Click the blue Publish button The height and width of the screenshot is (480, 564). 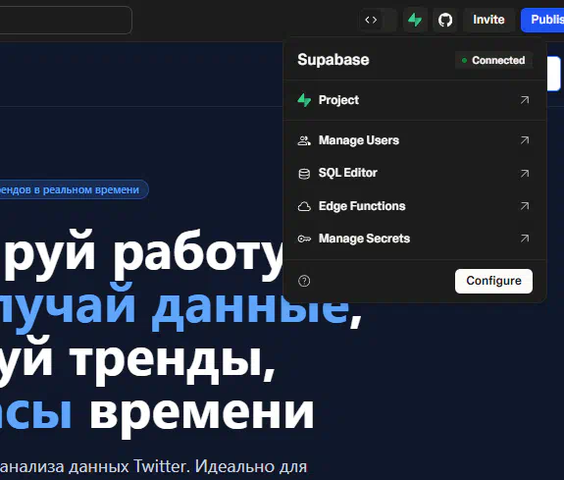point(542,20)
